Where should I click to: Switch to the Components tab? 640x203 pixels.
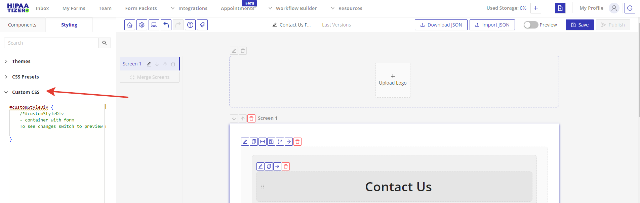(22, 25)
